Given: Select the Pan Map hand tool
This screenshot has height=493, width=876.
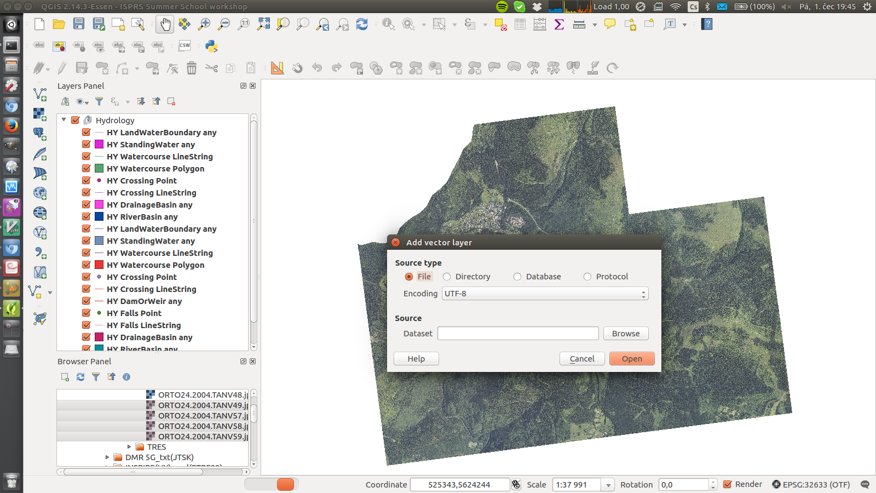Looking at the screenshot, I should click(165, 24).
